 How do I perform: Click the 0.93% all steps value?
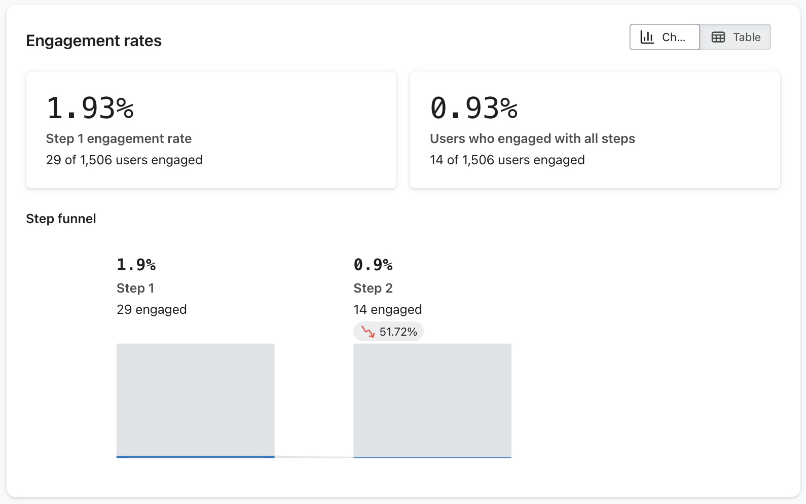tap(474, 108)
